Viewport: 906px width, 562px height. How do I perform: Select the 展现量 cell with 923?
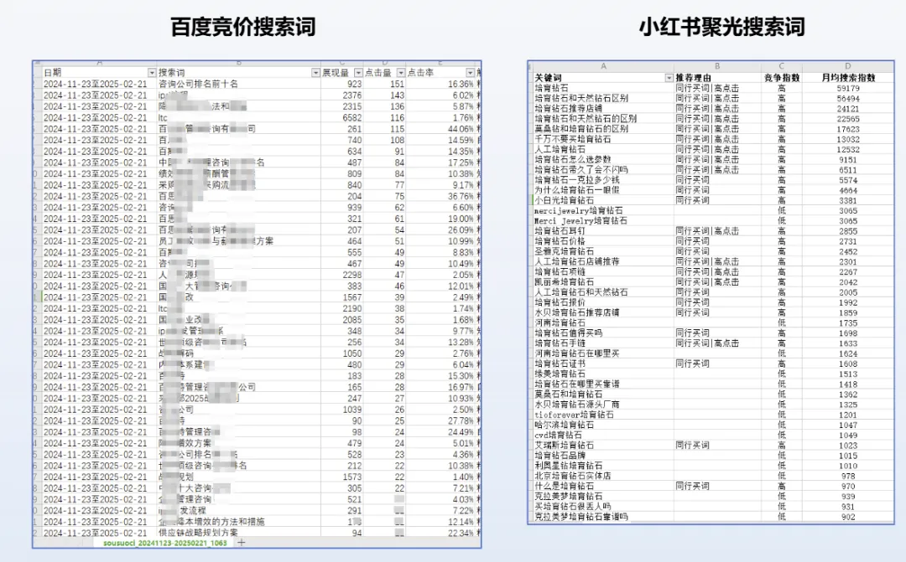pos(342,85)
